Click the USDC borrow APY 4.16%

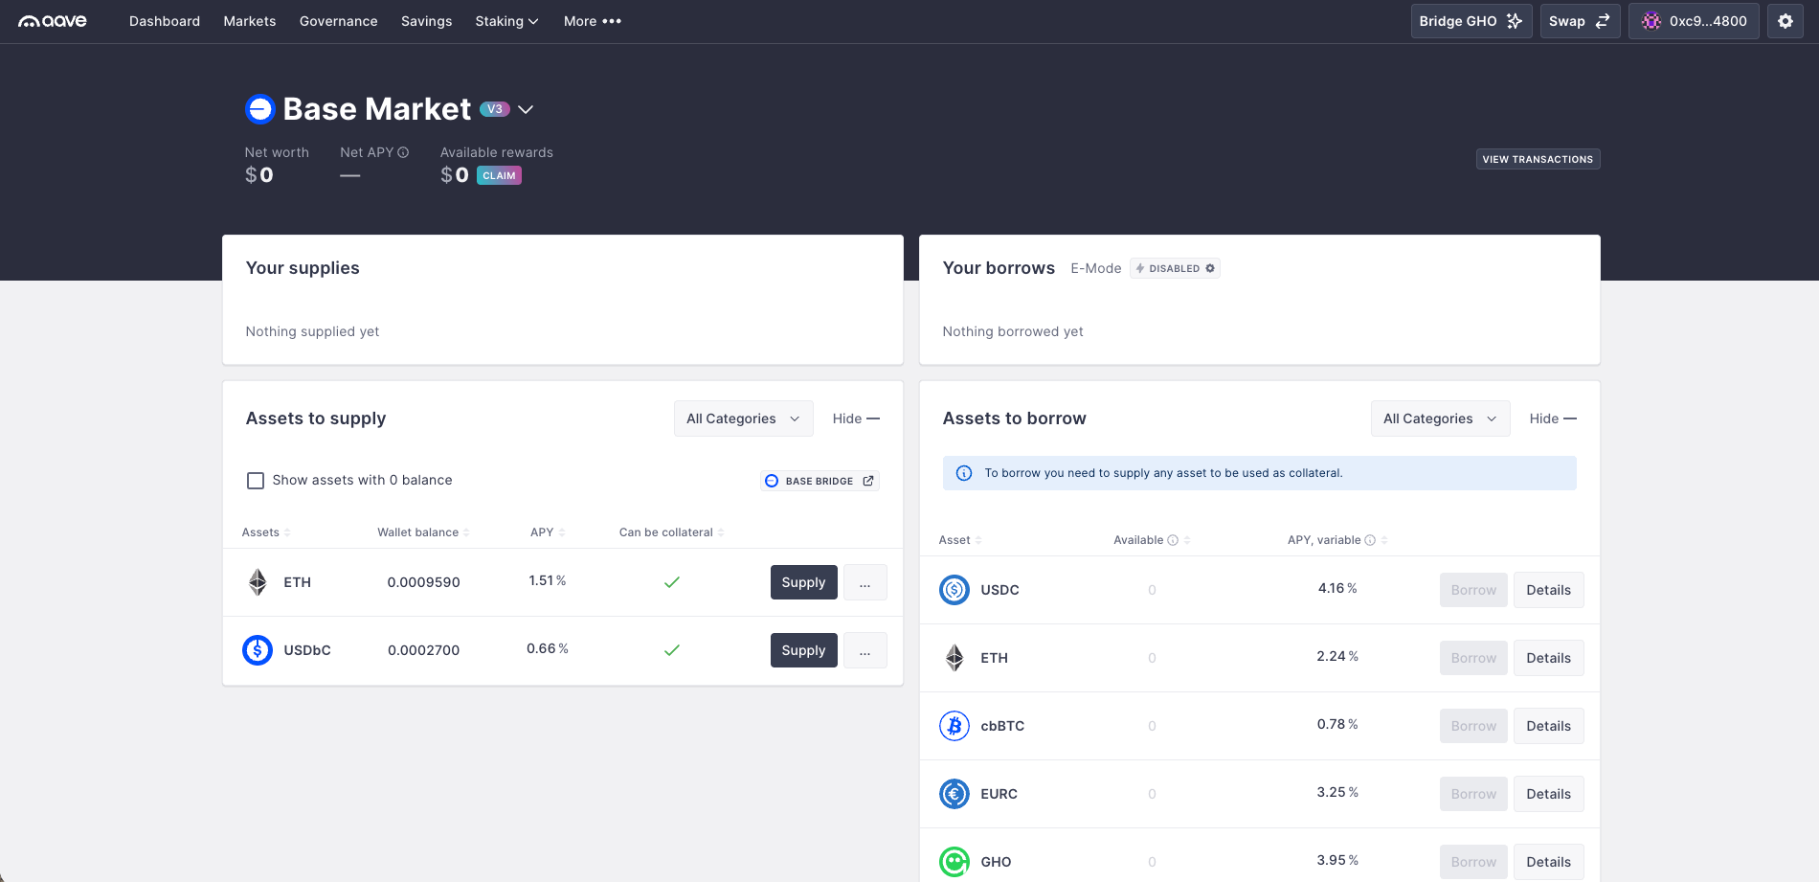[1337, 588]
